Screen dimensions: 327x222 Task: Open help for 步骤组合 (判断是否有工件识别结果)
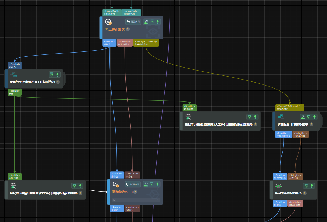(58, 82)
